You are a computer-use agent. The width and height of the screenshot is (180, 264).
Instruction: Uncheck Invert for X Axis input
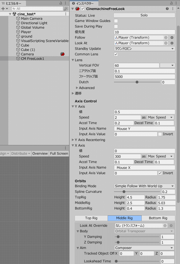click(x=160, y=173)
